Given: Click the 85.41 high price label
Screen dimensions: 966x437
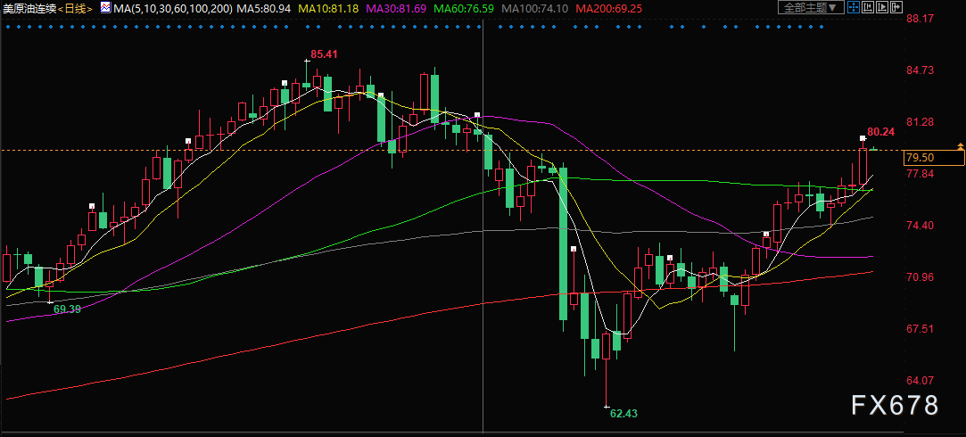Looking at the screenshot, I should pyautogui.click(x=324, y=54).
